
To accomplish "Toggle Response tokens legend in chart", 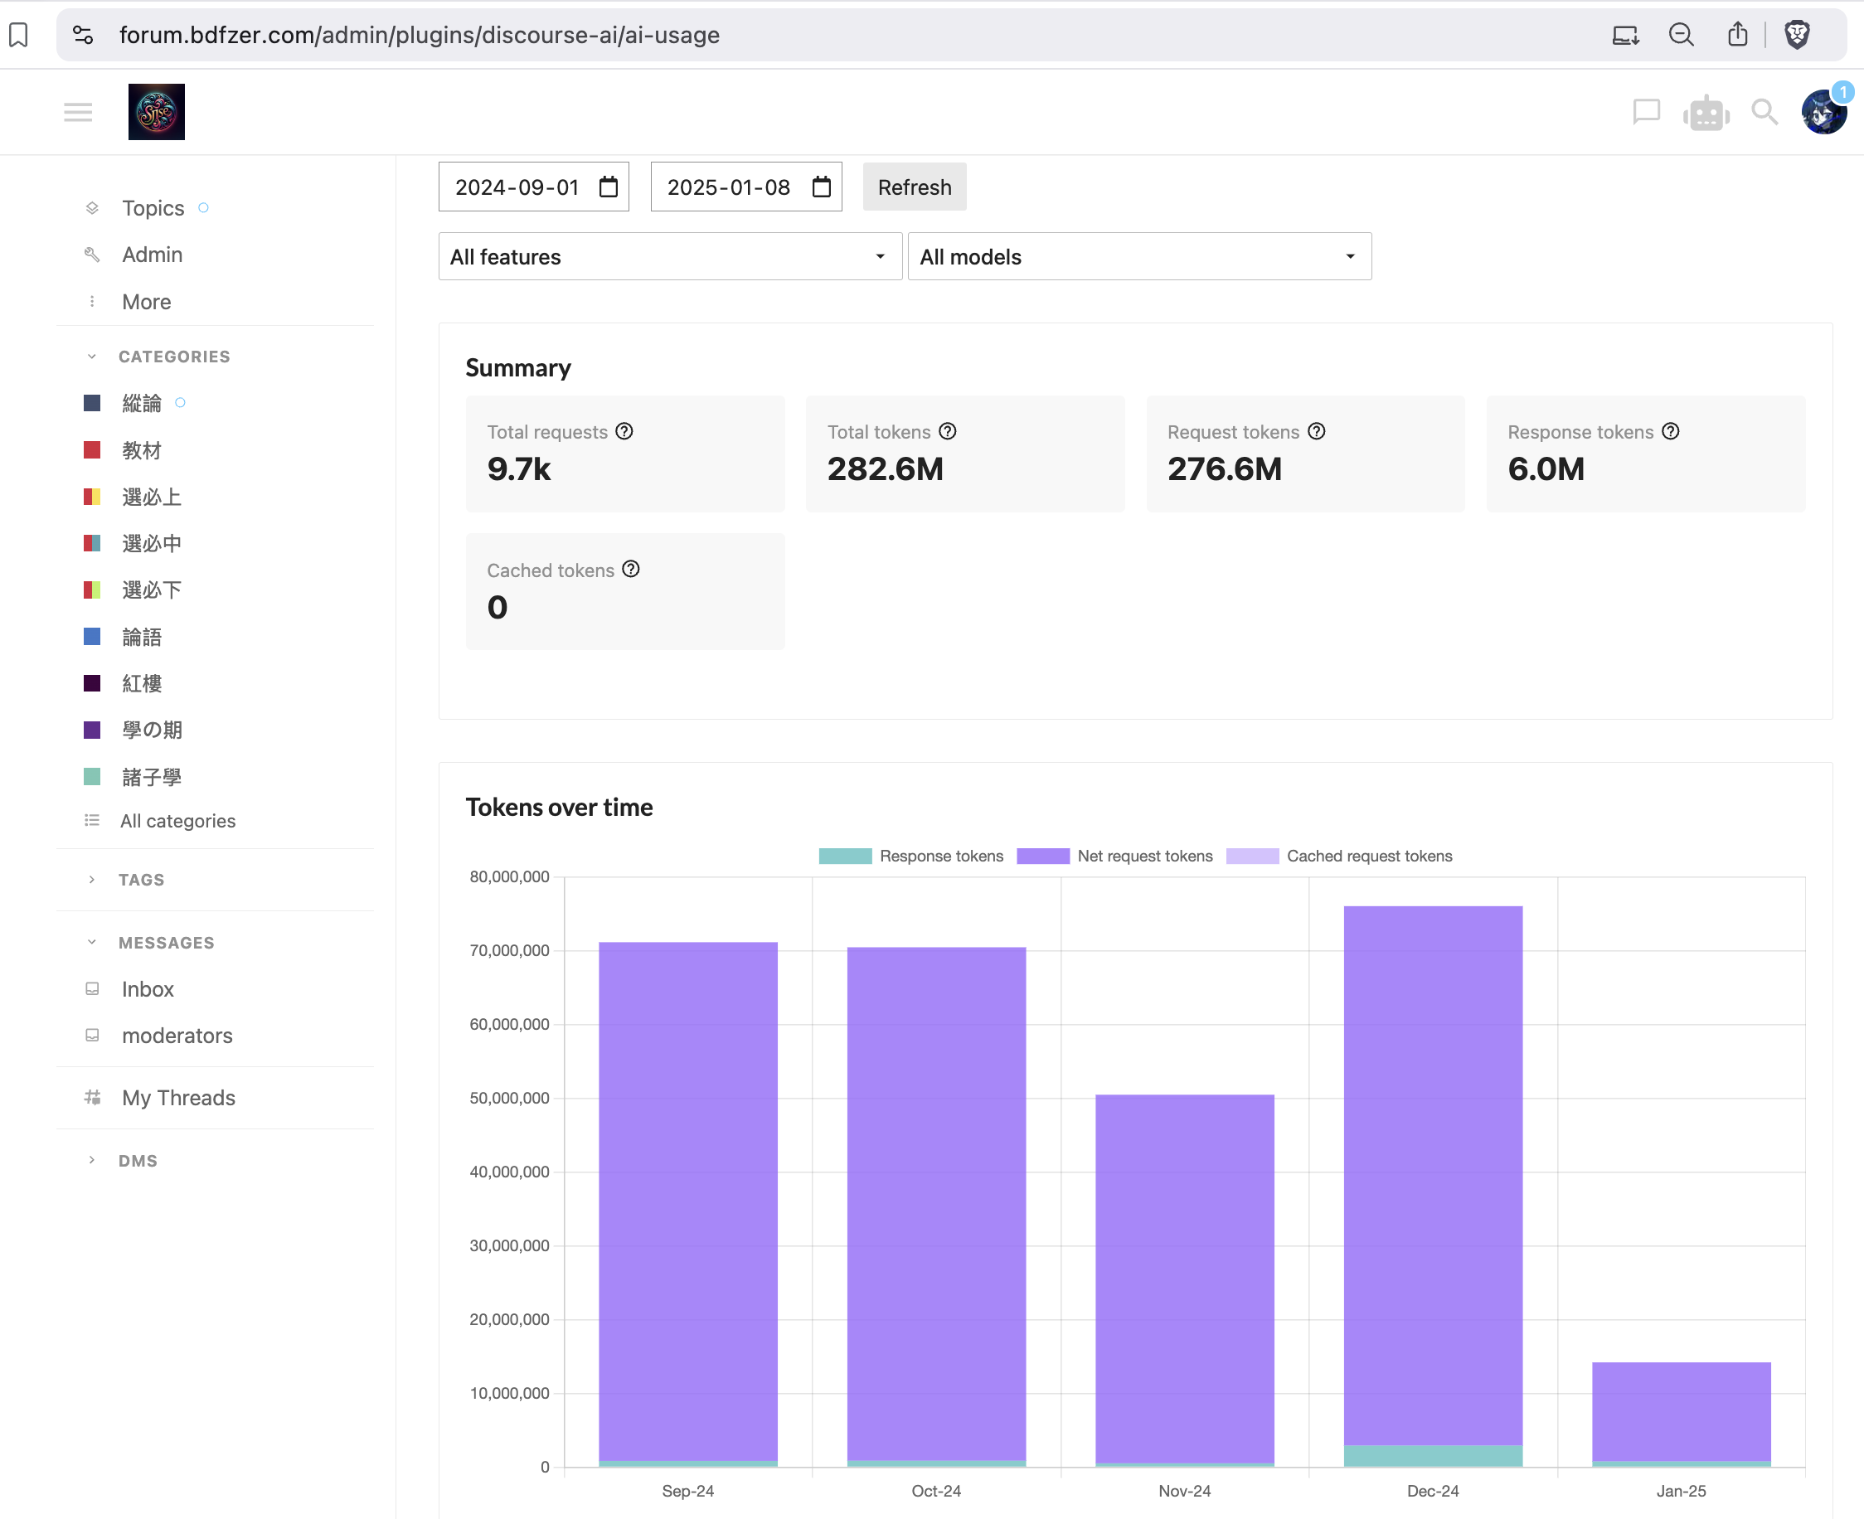I will coord(910,856).
